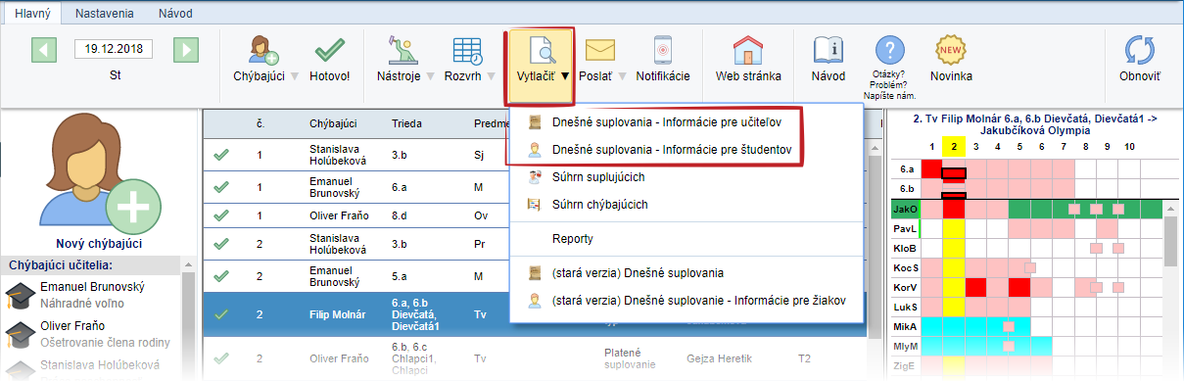Click the Hotovo! green checkmark
1184x381 pixels.
(x=329, y=51)
